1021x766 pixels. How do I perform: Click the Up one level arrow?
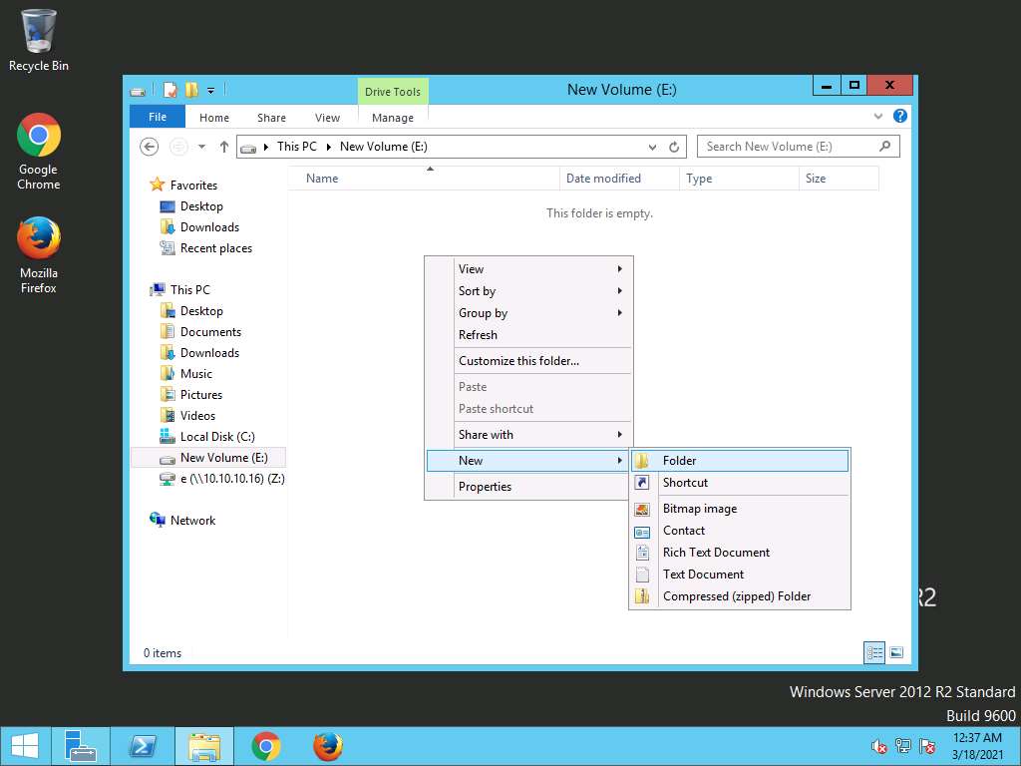click(224, 148)
